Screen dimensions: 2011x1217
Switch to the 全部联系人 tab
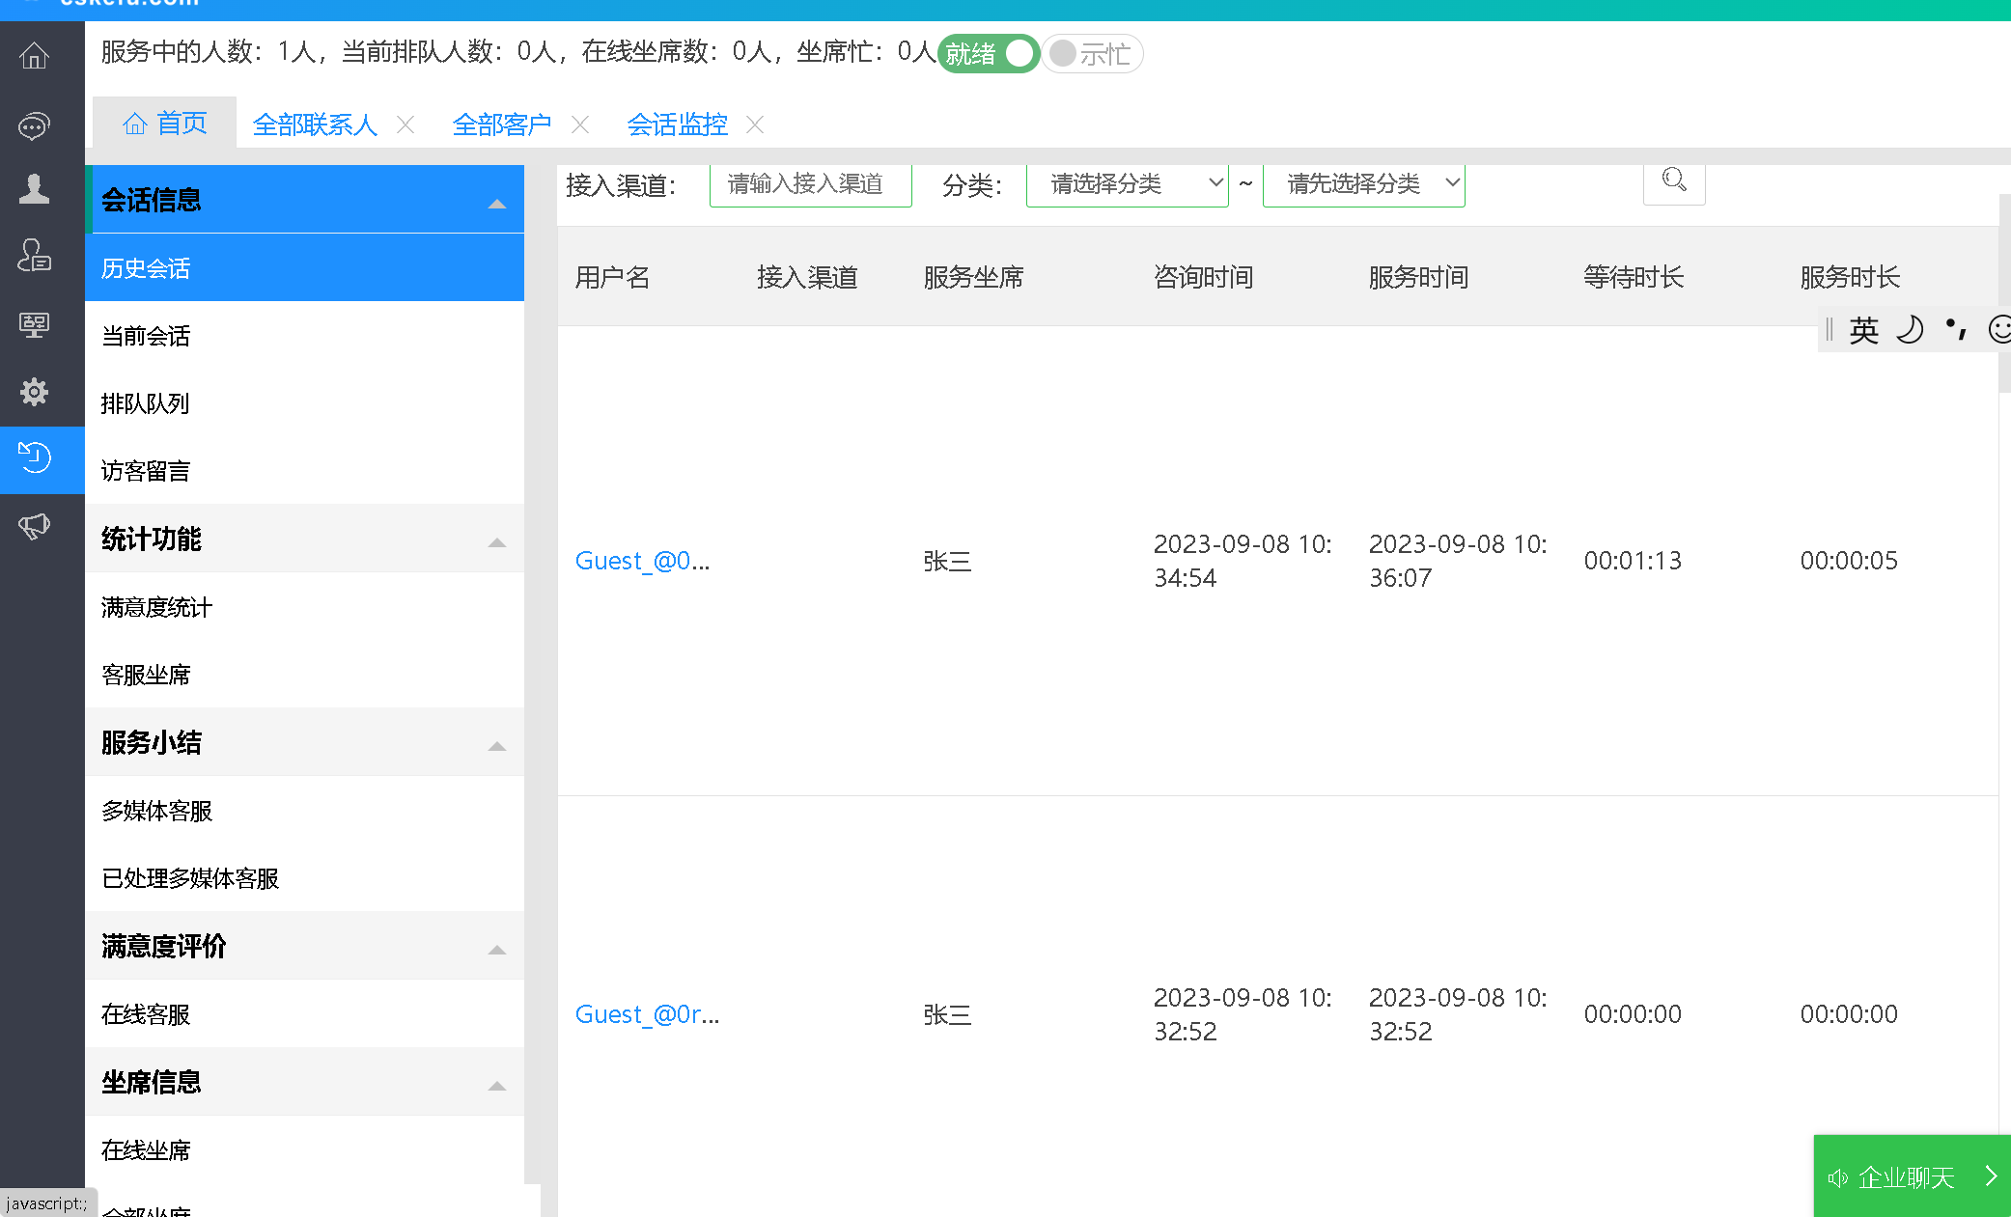315,124
